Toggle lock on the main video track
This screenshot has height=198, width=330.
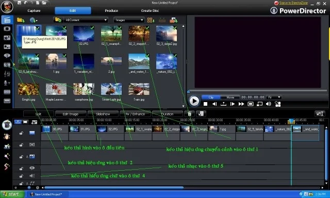click(x=21, y=133)
